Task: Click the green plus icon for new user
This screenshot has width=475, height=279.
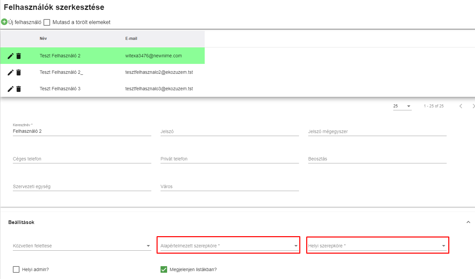Action: [4, 22]
